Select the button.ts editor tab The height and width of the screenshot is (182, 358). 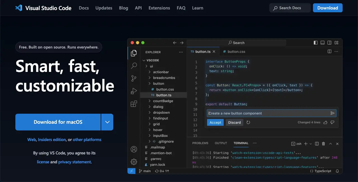tap(203, 52)
